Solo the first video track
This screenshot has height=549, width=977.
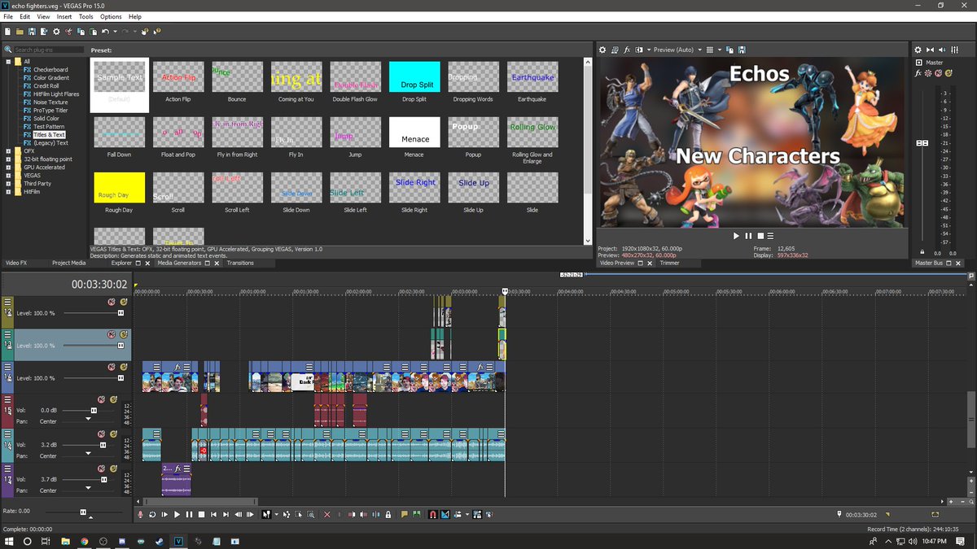124,301
